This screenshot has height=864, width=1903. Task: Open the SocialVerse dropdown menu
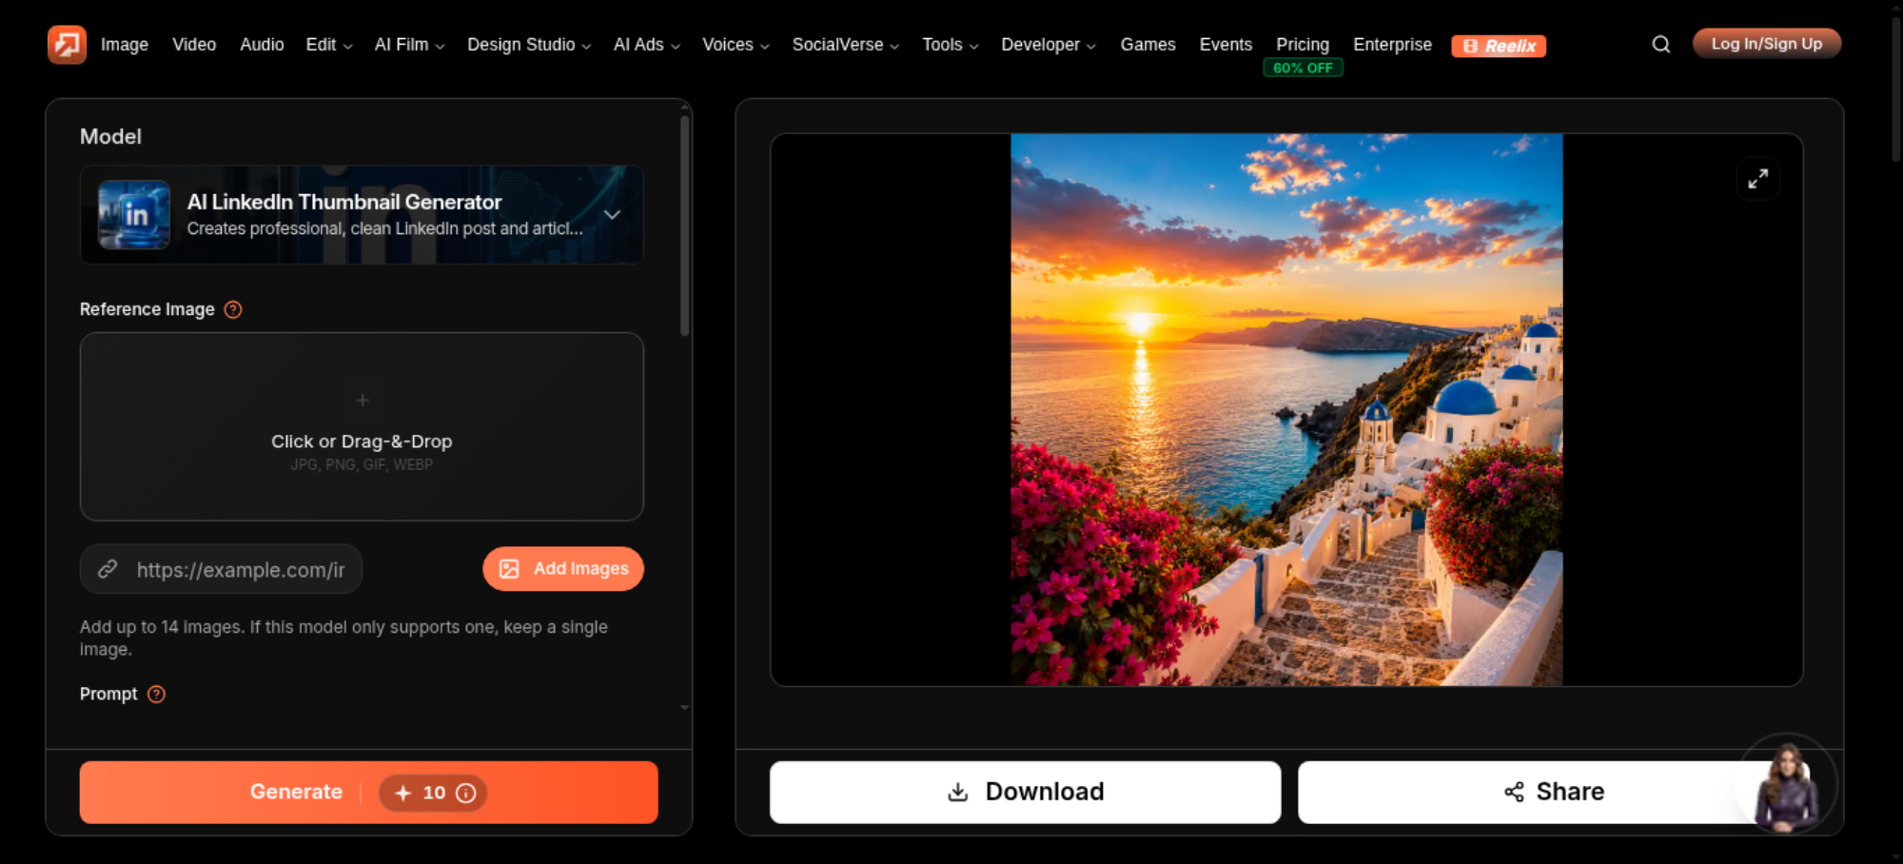click(846, 45)
